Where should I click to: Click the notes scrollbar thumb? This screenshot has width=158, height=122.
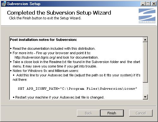[x=145, y=62]
